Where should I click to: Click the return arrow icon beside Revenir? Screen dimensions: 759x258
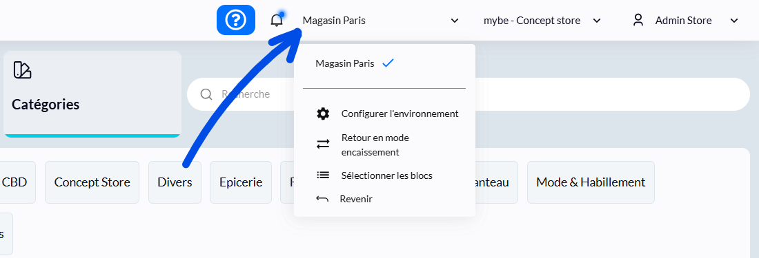point(322,199)
